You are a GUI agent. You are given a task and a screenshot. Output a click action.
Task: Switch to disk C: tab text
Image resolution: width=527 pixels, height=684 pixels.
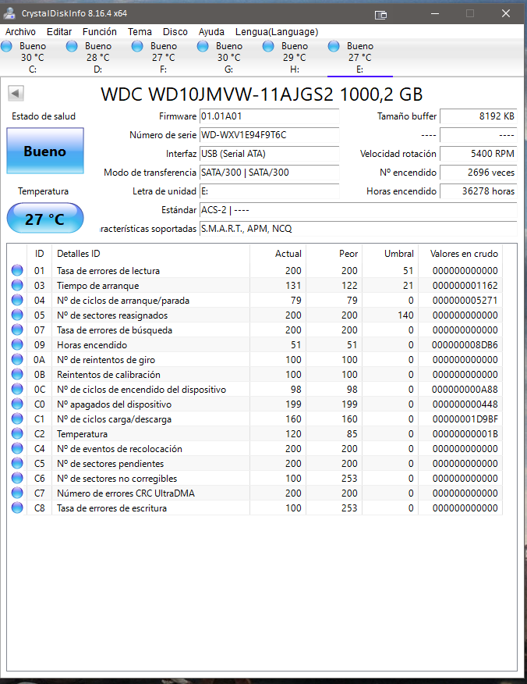tap(33, 69)
